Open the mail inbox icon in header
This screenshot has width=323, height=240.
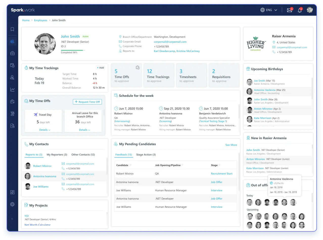[289, 10]
